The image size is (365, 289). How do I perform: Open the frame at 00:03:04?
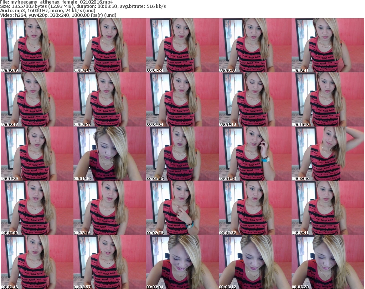point(182,262)
